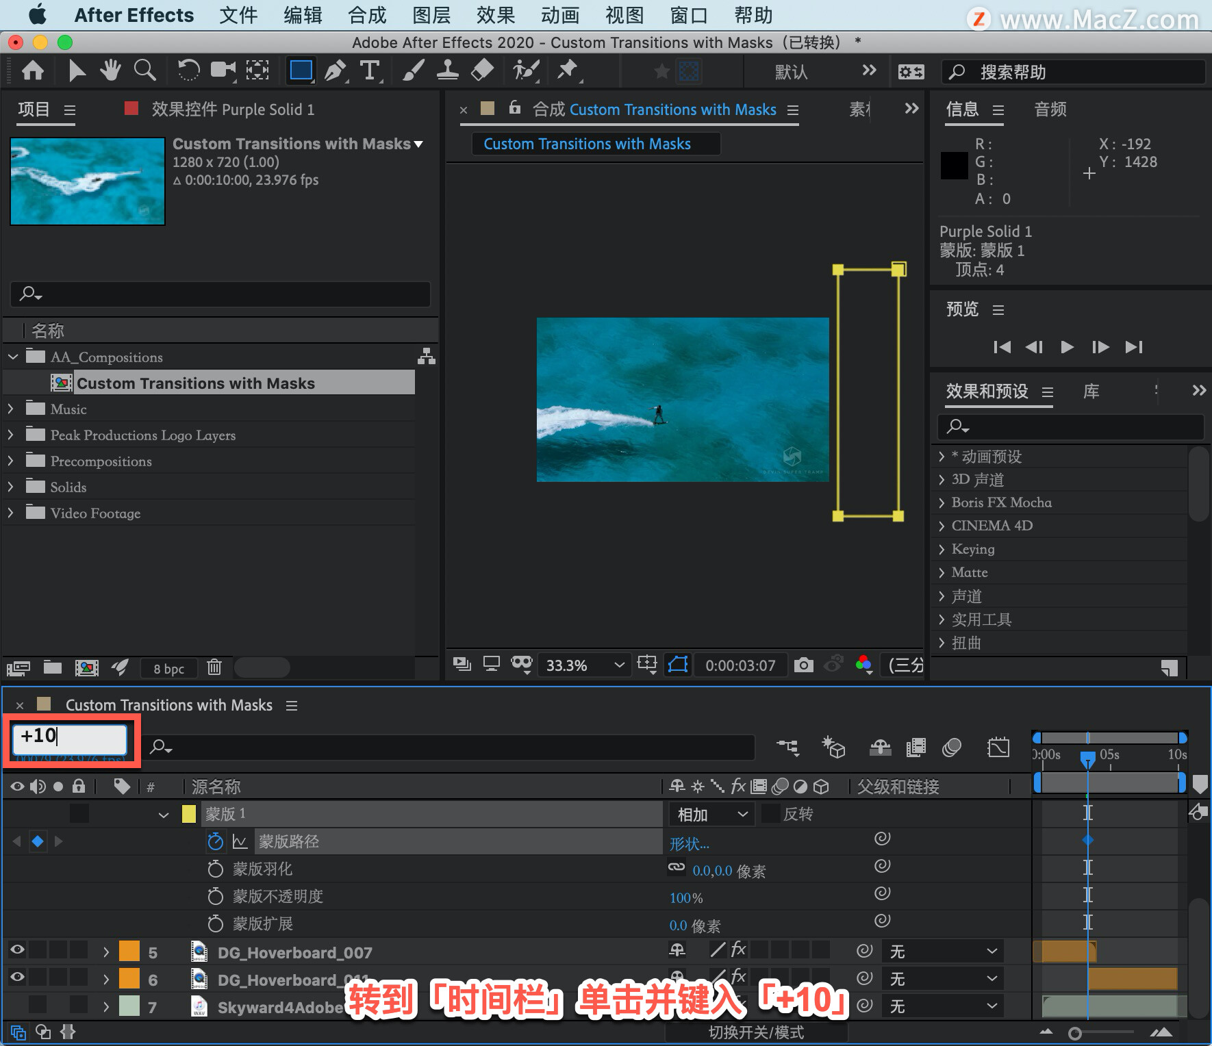Open parent dropdown for Skyward4Adobe layer

click(943, 1006)
